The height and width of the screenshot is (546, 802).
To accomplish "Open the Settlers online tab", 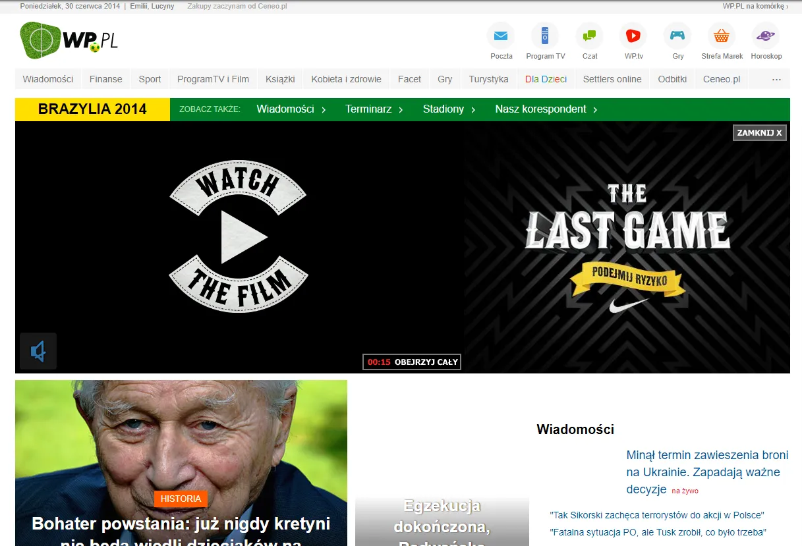I will (x=612, y=79).
